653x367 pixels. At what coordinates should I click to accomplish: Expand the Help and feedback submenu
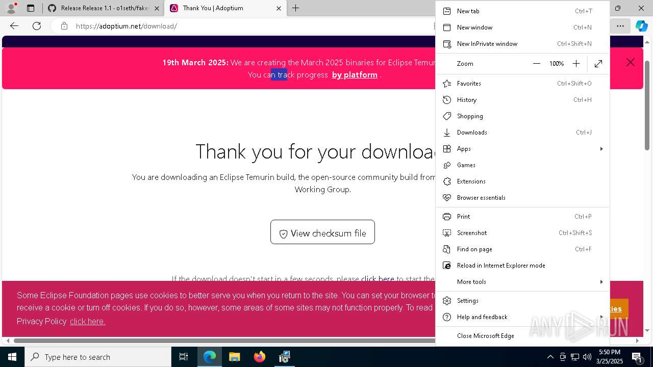[522, 317]
